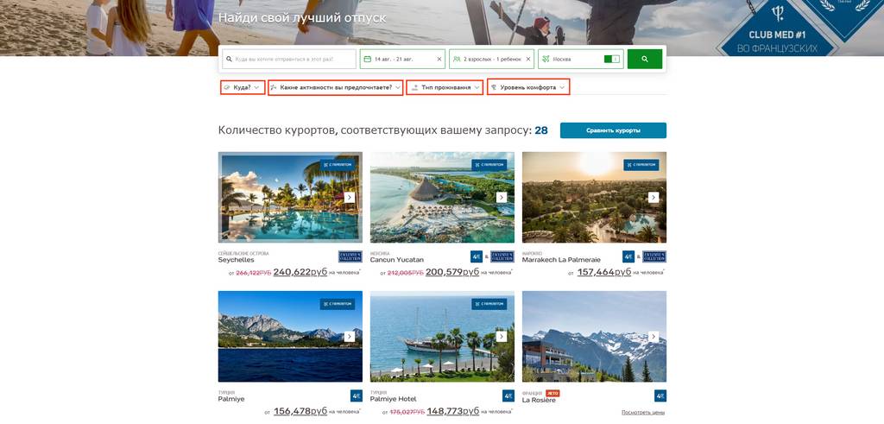Click the travelers people icon

[457, 59]
